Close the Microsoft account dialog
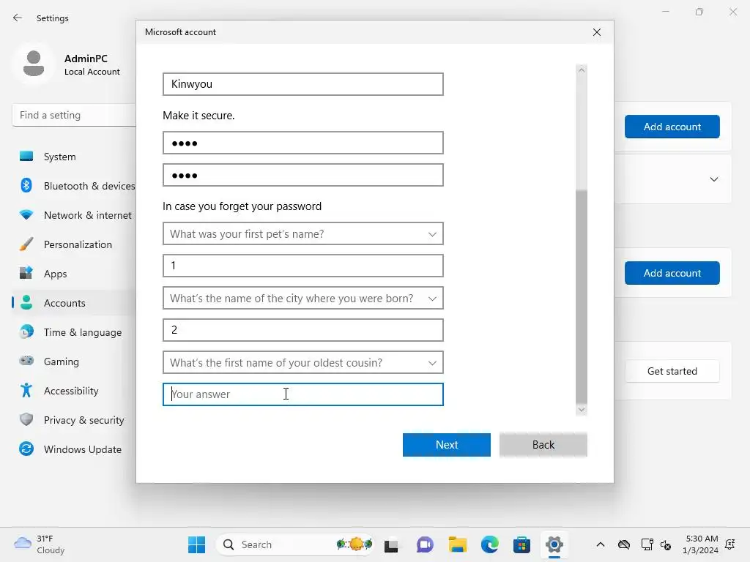 (x=596, y=32)
